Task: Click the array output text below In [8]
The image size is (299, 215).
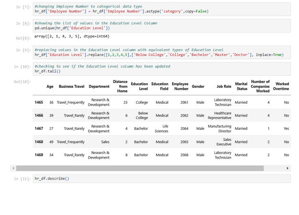Action: (x=72, y=36)
